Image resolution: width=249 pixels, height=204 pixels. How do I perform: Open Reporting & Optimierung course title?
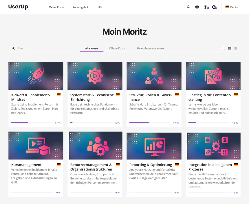(x=151, y=165)
